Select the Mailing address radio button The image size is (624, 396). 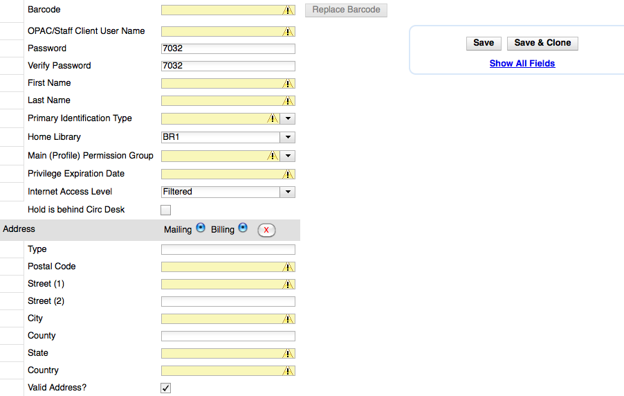click(x=201, y=228)
